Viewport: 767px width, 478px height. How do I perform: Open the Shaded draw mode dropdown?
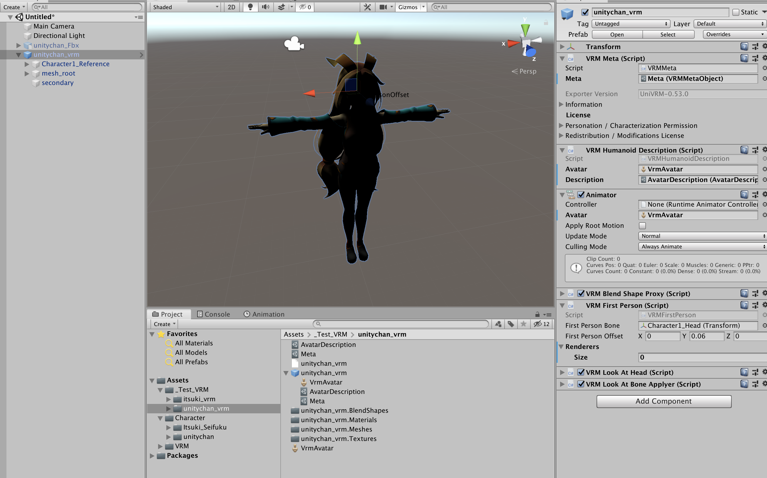coord(185,7)
